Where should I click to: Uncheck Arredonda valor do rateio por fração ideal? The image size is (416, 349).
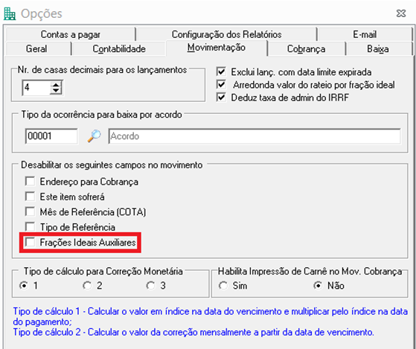[x=221, y=84]
